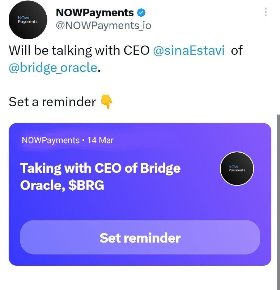
Task: Open the host avatar inside the Space card
Action: pyautogui.click(x=237, y=169)
